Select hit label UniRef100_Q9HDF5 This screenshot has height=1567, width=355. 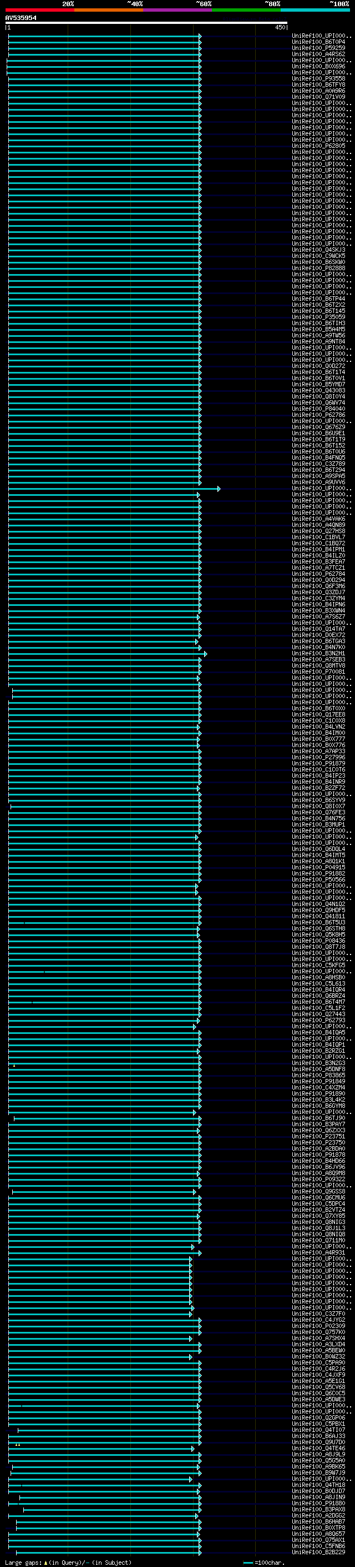point(318,910)
